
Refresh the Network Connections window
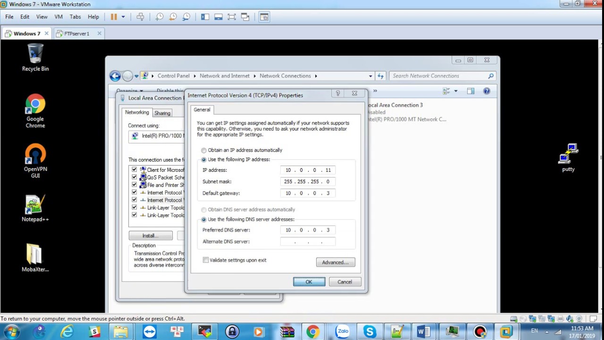[380, 76]
